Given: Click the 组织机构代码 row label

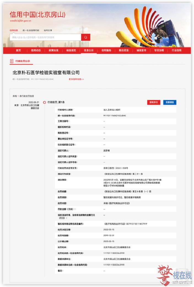Looking at the screenshot, I should pyautogui.click(x=64, y=127).
